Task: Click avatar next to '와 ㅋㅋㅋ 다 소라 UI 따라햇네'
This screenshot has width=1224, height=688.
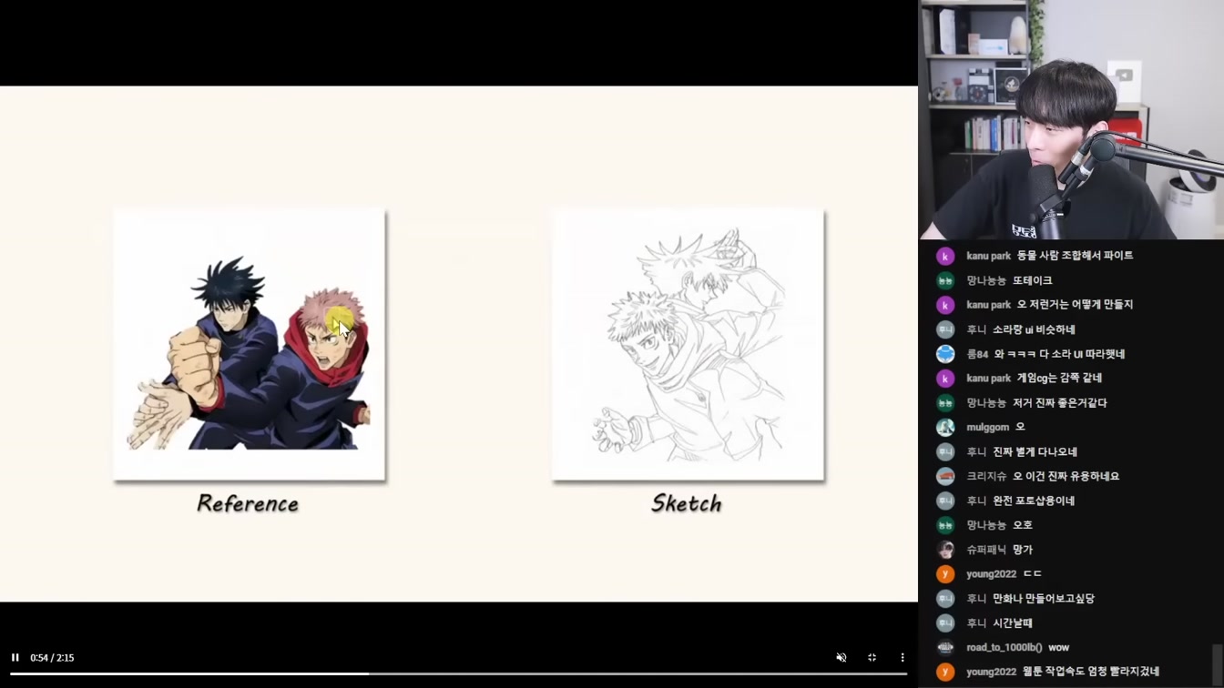Action: click(x=945, y=354)
